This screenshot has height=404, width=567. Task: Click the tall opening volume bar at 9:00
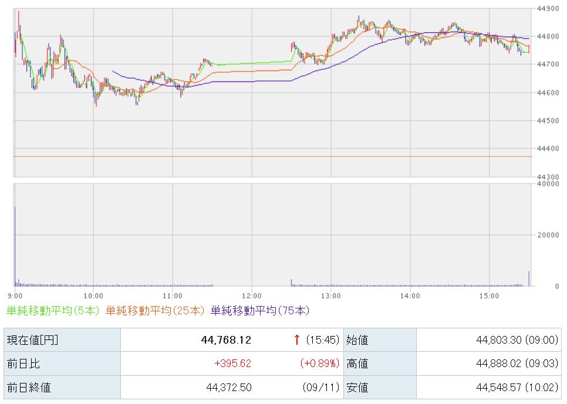coord(15,246)
